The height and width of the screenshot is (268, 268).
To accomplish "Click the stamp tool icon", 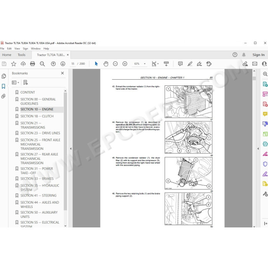I will pos(209,64).
